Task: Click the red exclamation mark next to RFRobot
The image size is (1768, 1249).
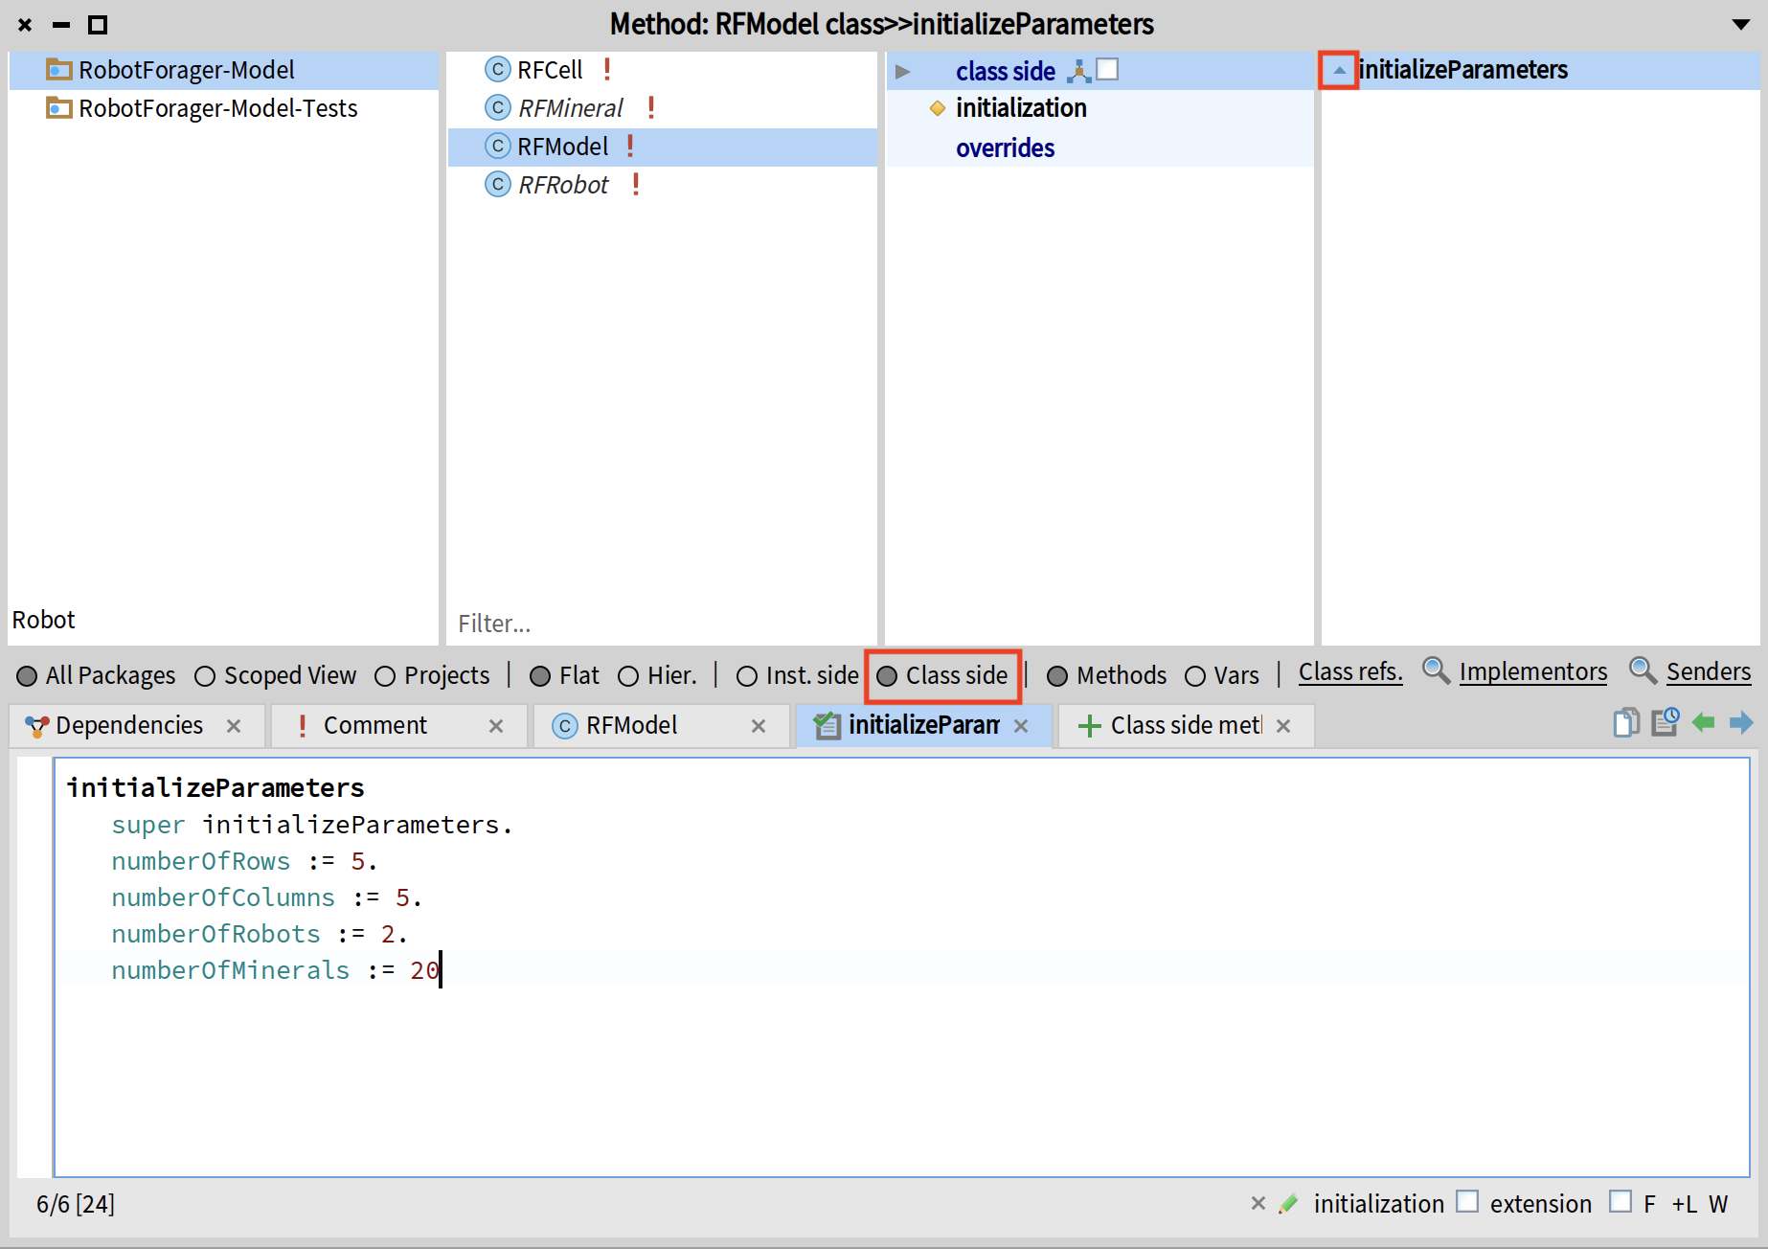Action: [x=636, y=185]
